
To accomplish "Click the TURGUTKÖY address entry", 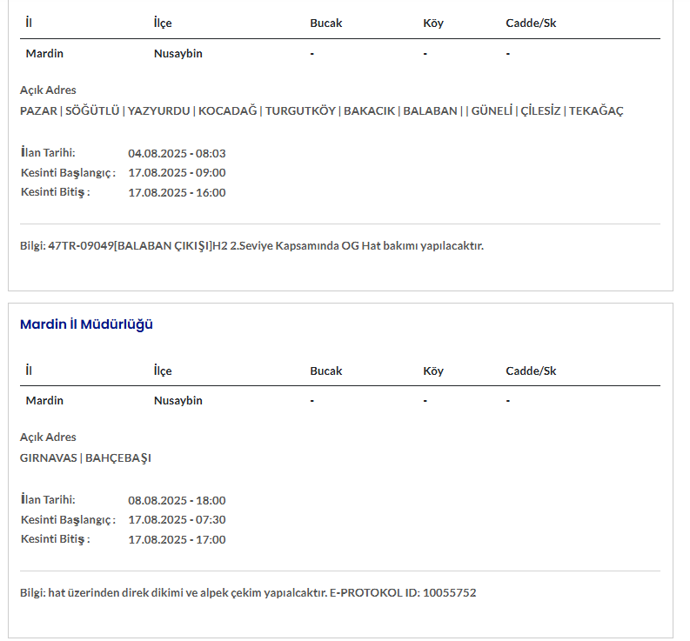I will [x=301, y=110].
